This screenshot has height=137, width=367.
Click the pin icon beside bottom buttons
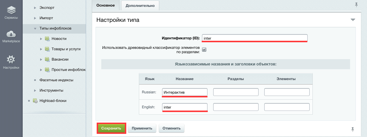point(353,129)
